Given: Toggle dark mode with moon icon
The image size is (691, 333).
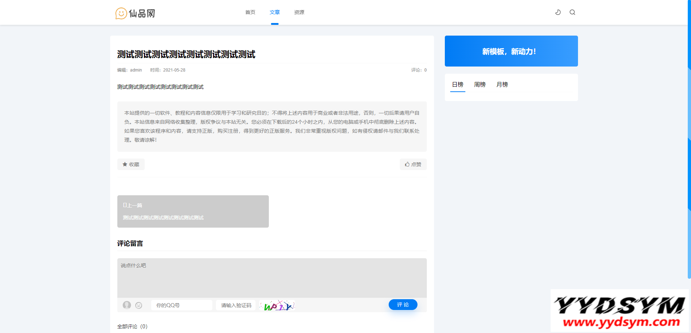Looking at the screenshot, I should pos(558,12).
